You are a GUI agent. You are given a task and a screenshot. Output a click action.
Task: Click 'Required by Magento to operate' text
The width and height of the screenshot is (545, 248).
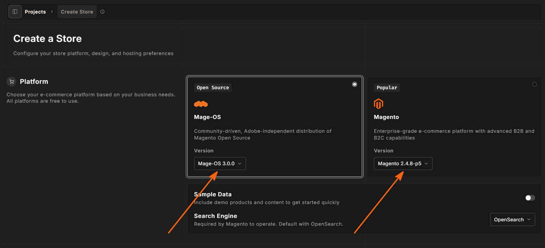pos(269,224)
